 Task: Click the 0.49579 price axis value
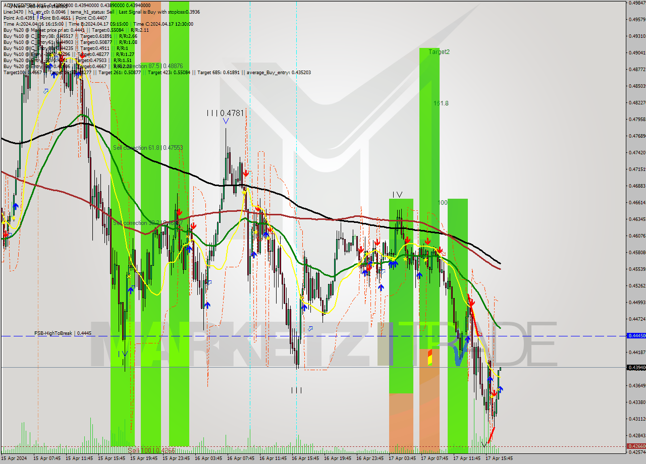click(637, 19)
